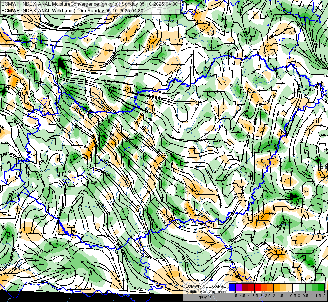Click the palest green legend swatch
The width and height of the screenshot is (328, 302).
(302, 287)
